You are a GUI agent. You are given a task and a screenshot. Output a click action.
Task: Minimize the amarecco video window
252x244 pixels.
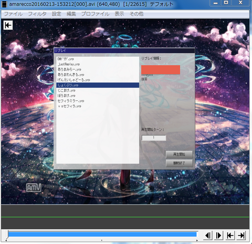point(216,3)
